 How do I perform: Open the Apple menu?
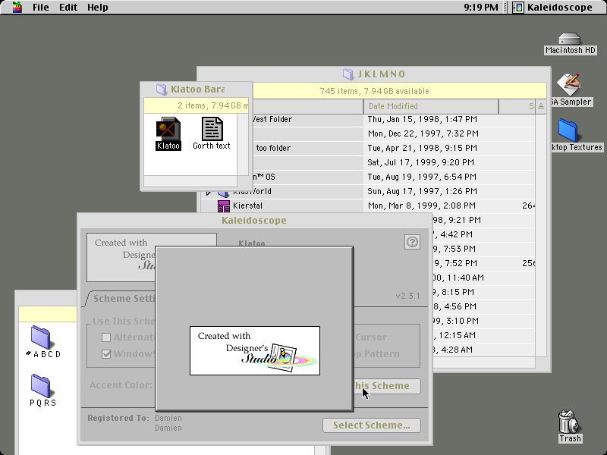(17, 7)
